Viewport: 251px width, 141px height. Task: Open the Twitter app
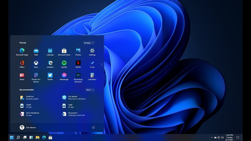pos(50,77)
